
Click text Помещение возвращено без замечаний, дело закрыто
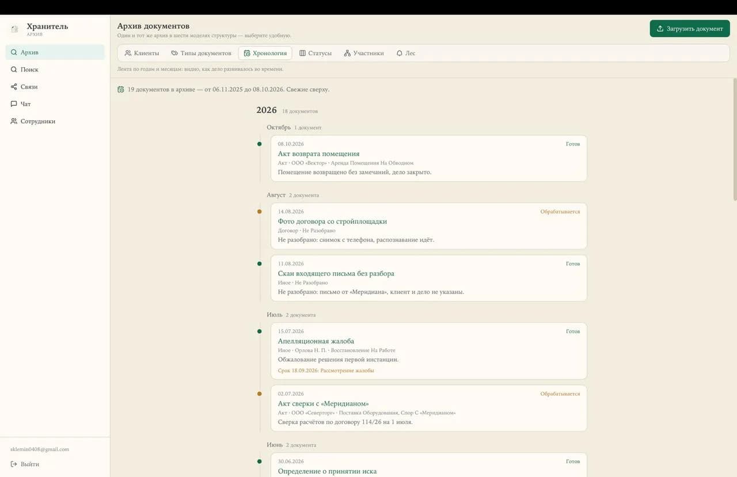355,172
